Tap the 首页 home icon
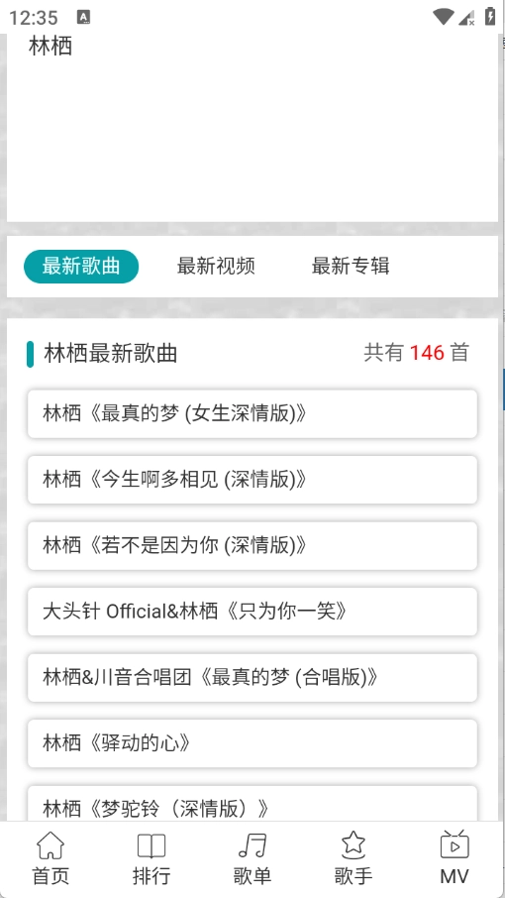This screenshot has width=505, height=898. (x=50, y=845)
